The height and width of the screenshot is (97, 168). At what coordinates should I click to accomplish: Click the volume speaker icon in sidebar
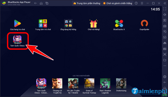click(165, 15)
